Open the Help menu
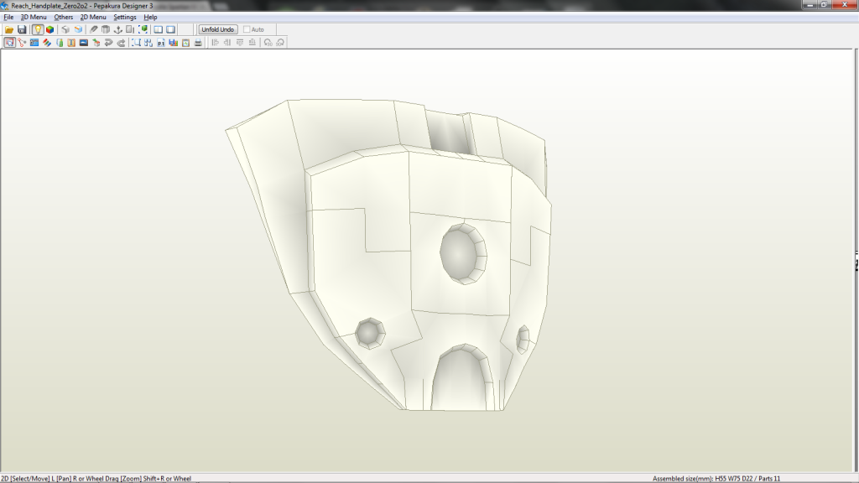Viewport: 859px width, 483px height. click(150, 18)
